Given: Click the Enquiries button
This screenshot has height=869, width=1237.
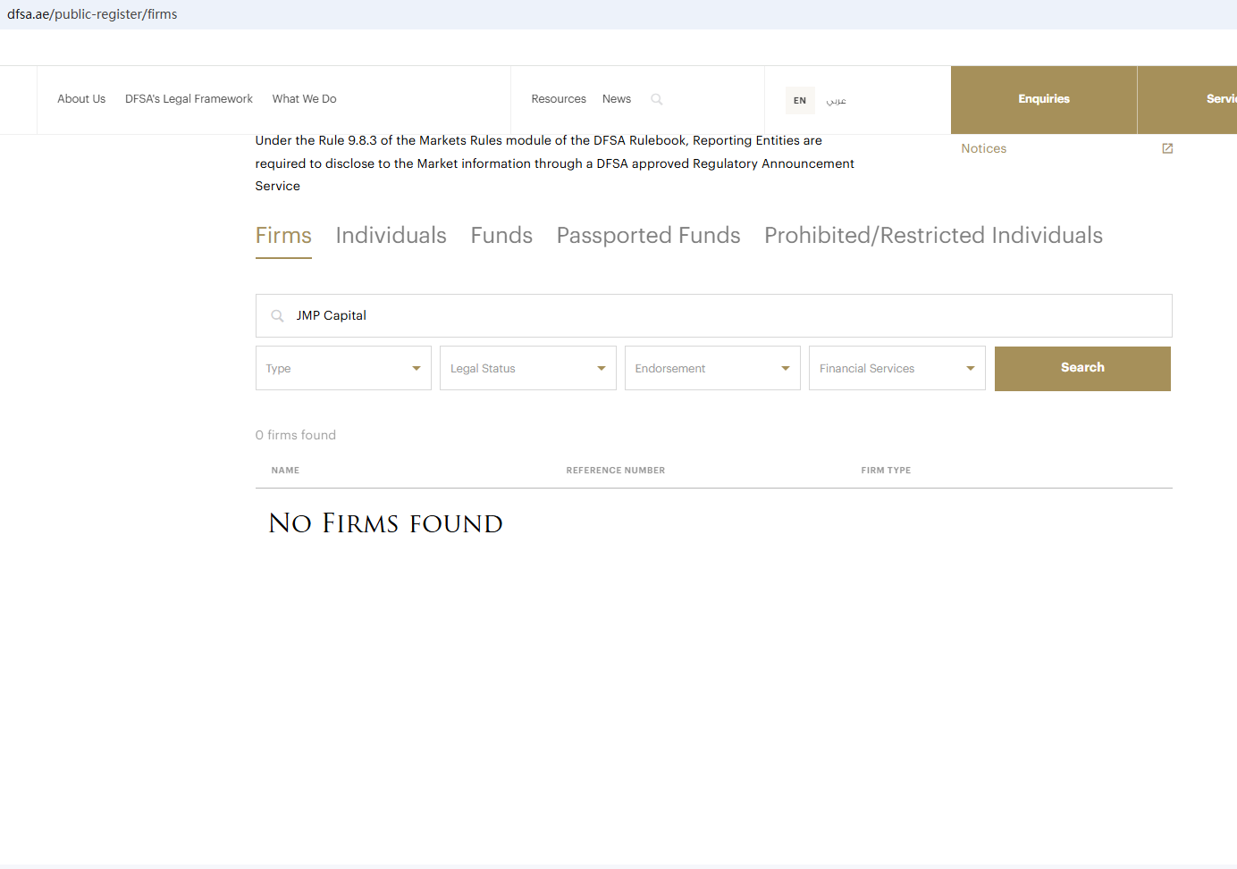Looking at the screenshot, I should [1043, 99].
